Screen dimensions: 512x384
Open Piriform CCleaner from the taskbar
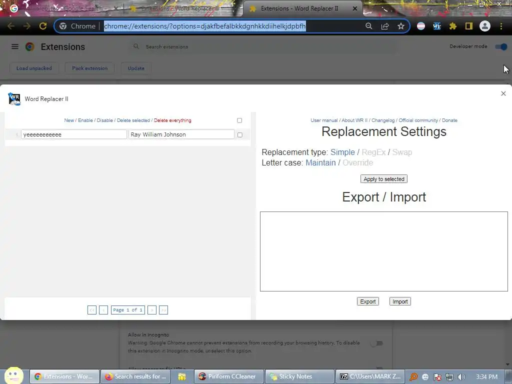click(229, 376)
